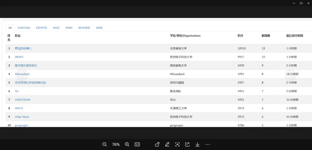Select score value 10910
Image resolution: width=312 pixels, height=150 pixels.
(242, 48)
